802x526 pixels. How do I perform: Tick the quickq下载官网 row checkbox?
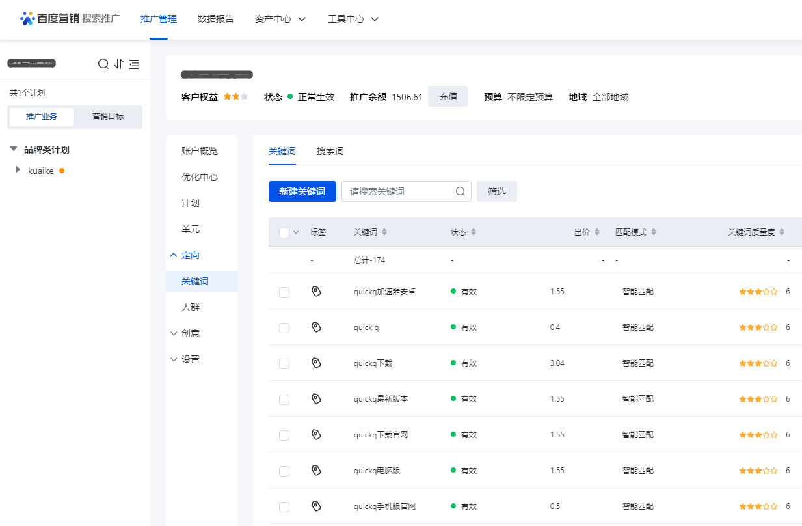click(284, 436)
